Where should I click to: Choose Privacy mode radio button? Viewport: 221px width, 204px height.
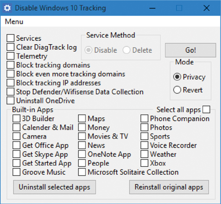(x=177, y=77)
